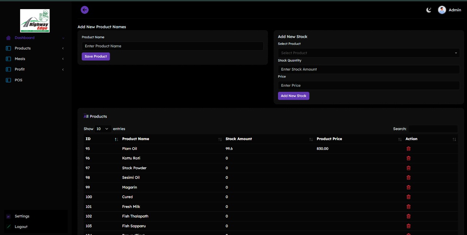Image resolution: width=467 pixels, height=235 pixels.
Task: Click the Enter Product Name field
Action: coord(172,46)
